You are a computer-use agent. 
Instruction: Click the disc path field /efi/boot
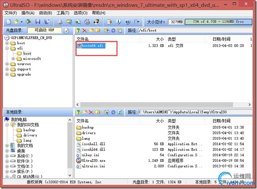point(195,30)
